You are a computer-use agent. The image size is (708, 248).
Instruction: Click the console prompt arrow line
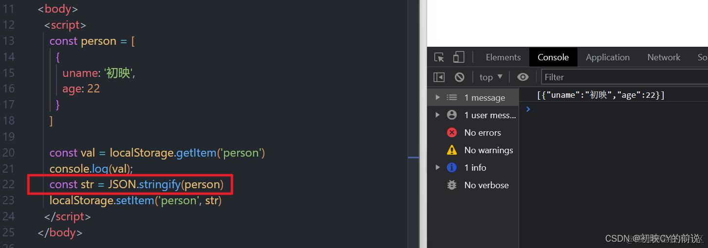tap(614, 109)
